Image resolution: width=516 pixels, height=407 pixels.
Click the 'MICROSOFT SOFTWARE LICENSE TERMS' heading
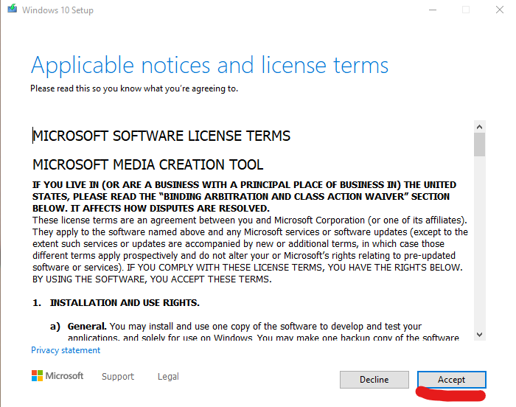pos(161,136)
